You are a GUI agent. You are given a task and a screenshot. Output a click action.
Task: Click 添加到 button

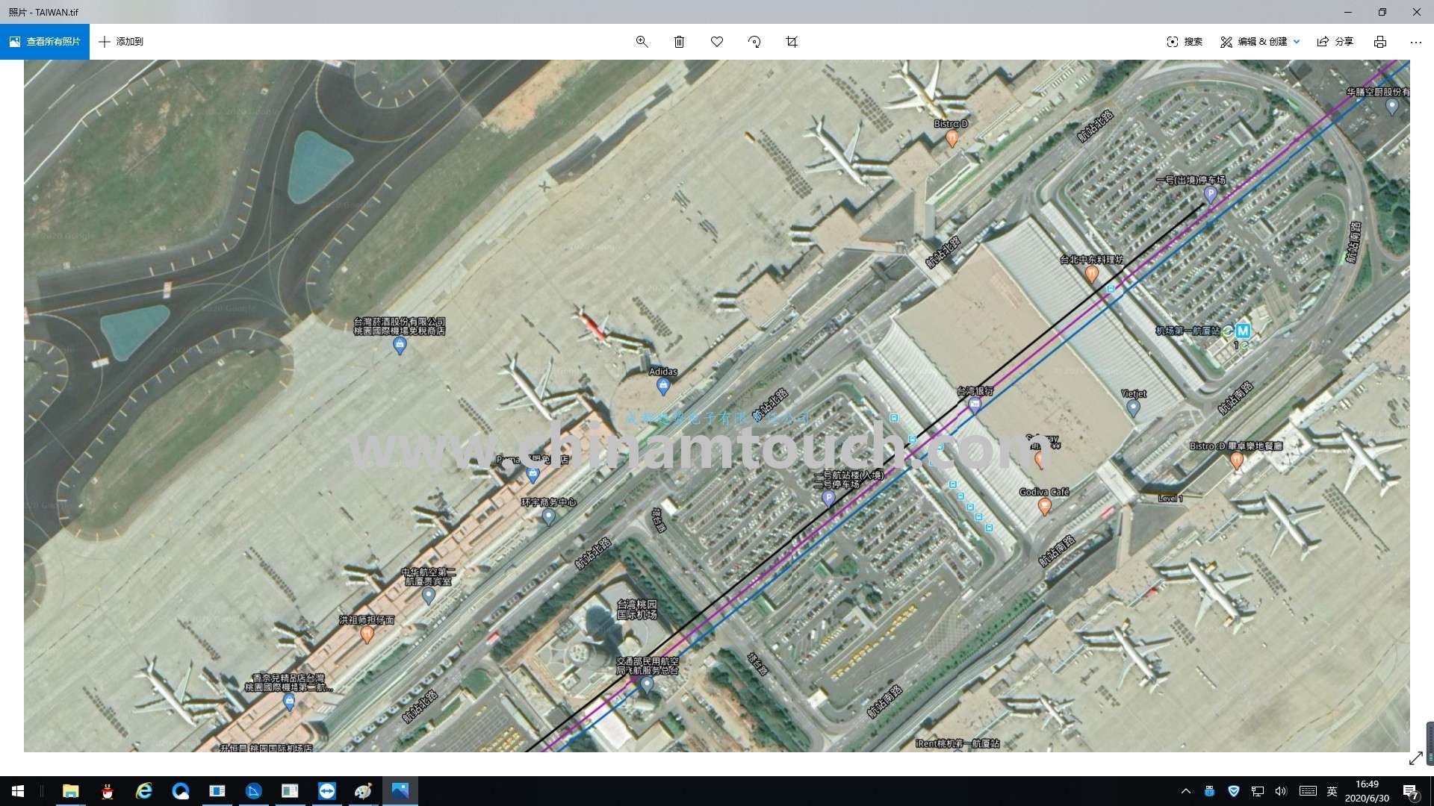121,42
